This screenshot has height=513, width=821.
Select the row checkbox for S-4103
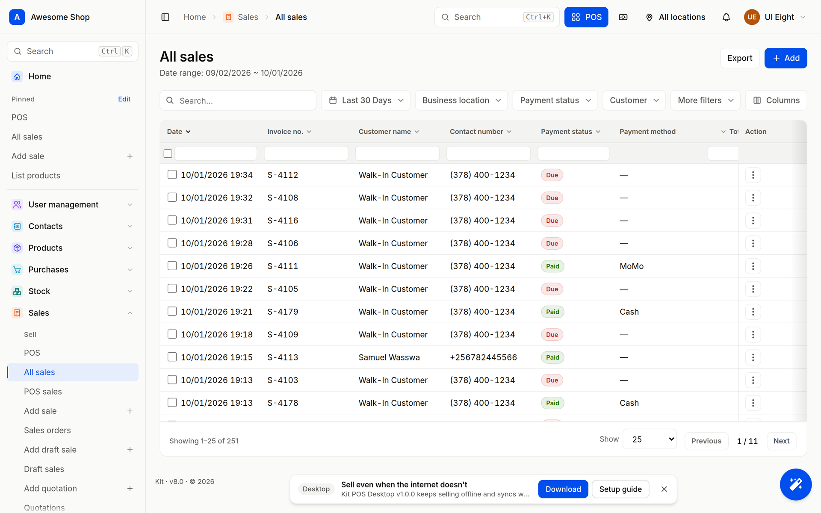coord(172,380)
